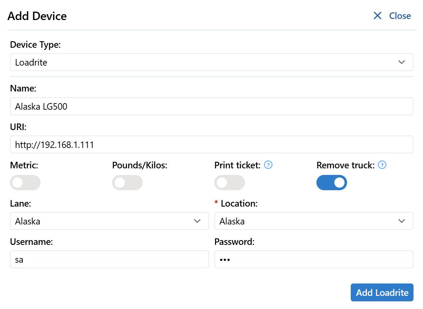
Task: Click the Print ticket help icon
Action: tap(268, 165)
